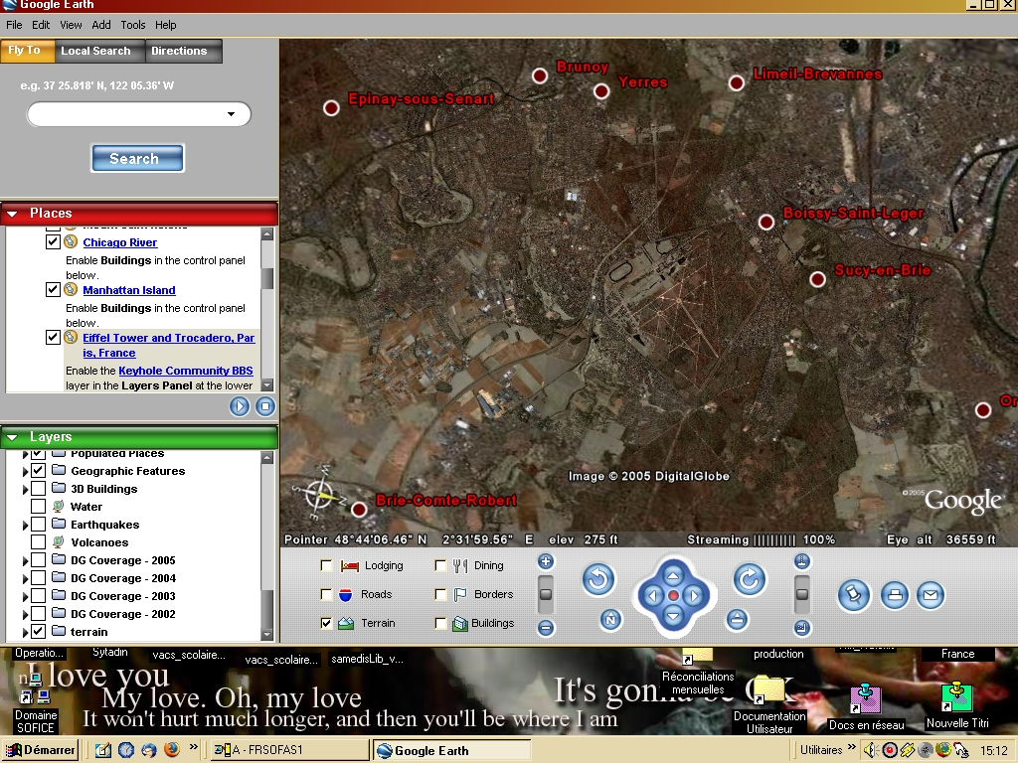
Task: Expand the Earthquakes layer
Action: [x=25, y=525]
